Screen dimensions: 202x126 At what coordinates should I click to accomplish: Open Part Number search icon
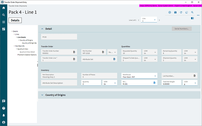click(103, 52)
